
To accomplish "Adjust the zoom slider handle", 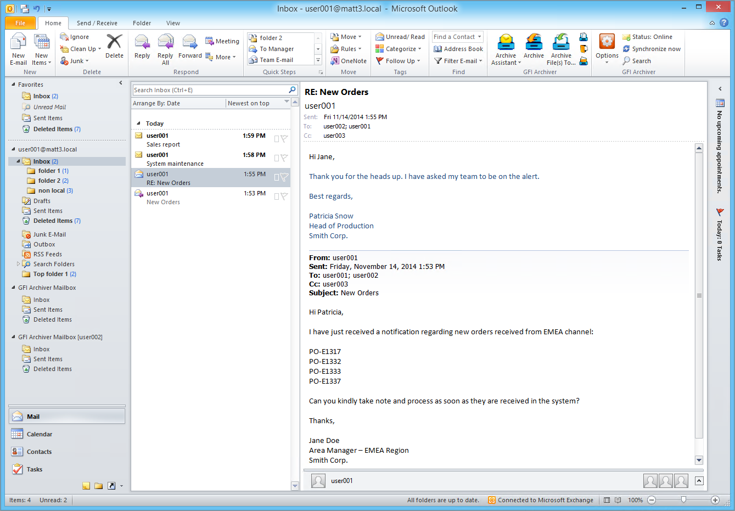I will pyautogui.click(x=683, y=499).
